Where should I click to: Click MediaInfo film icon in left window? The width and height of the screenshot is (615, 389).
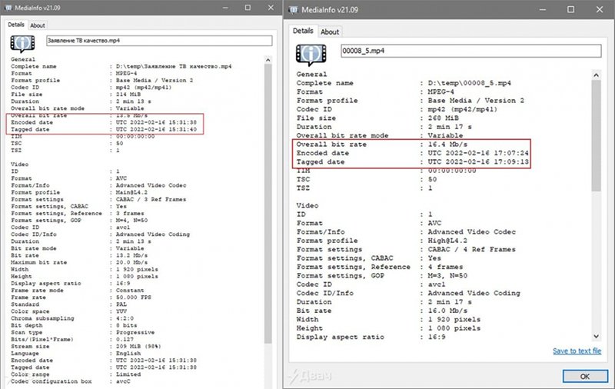click(22, 44)
